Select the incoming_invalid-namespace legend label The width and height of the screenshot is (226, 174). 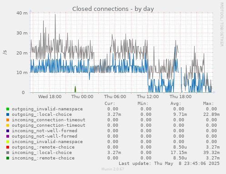point(47,142)
